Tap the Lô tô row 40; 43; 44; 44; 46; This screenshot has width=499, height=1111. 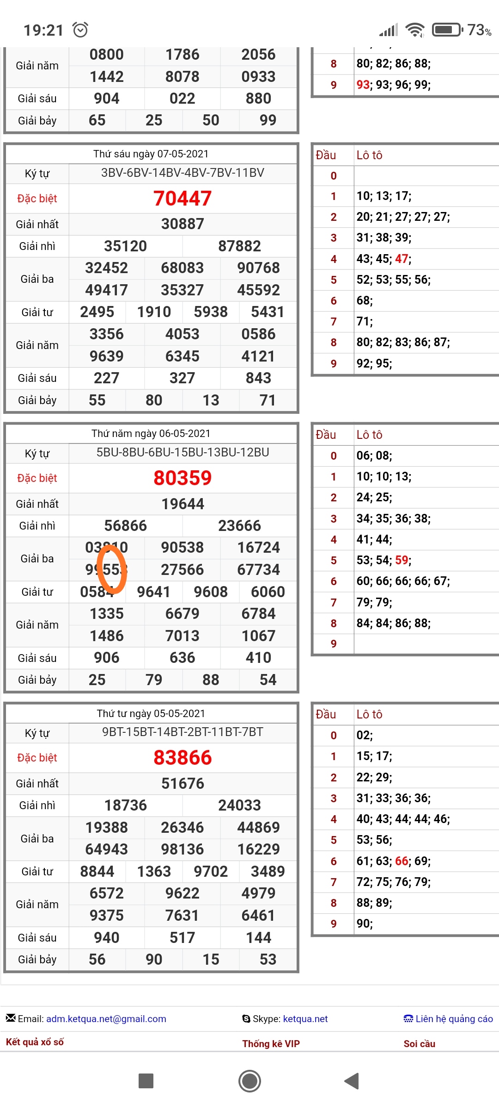403,819
